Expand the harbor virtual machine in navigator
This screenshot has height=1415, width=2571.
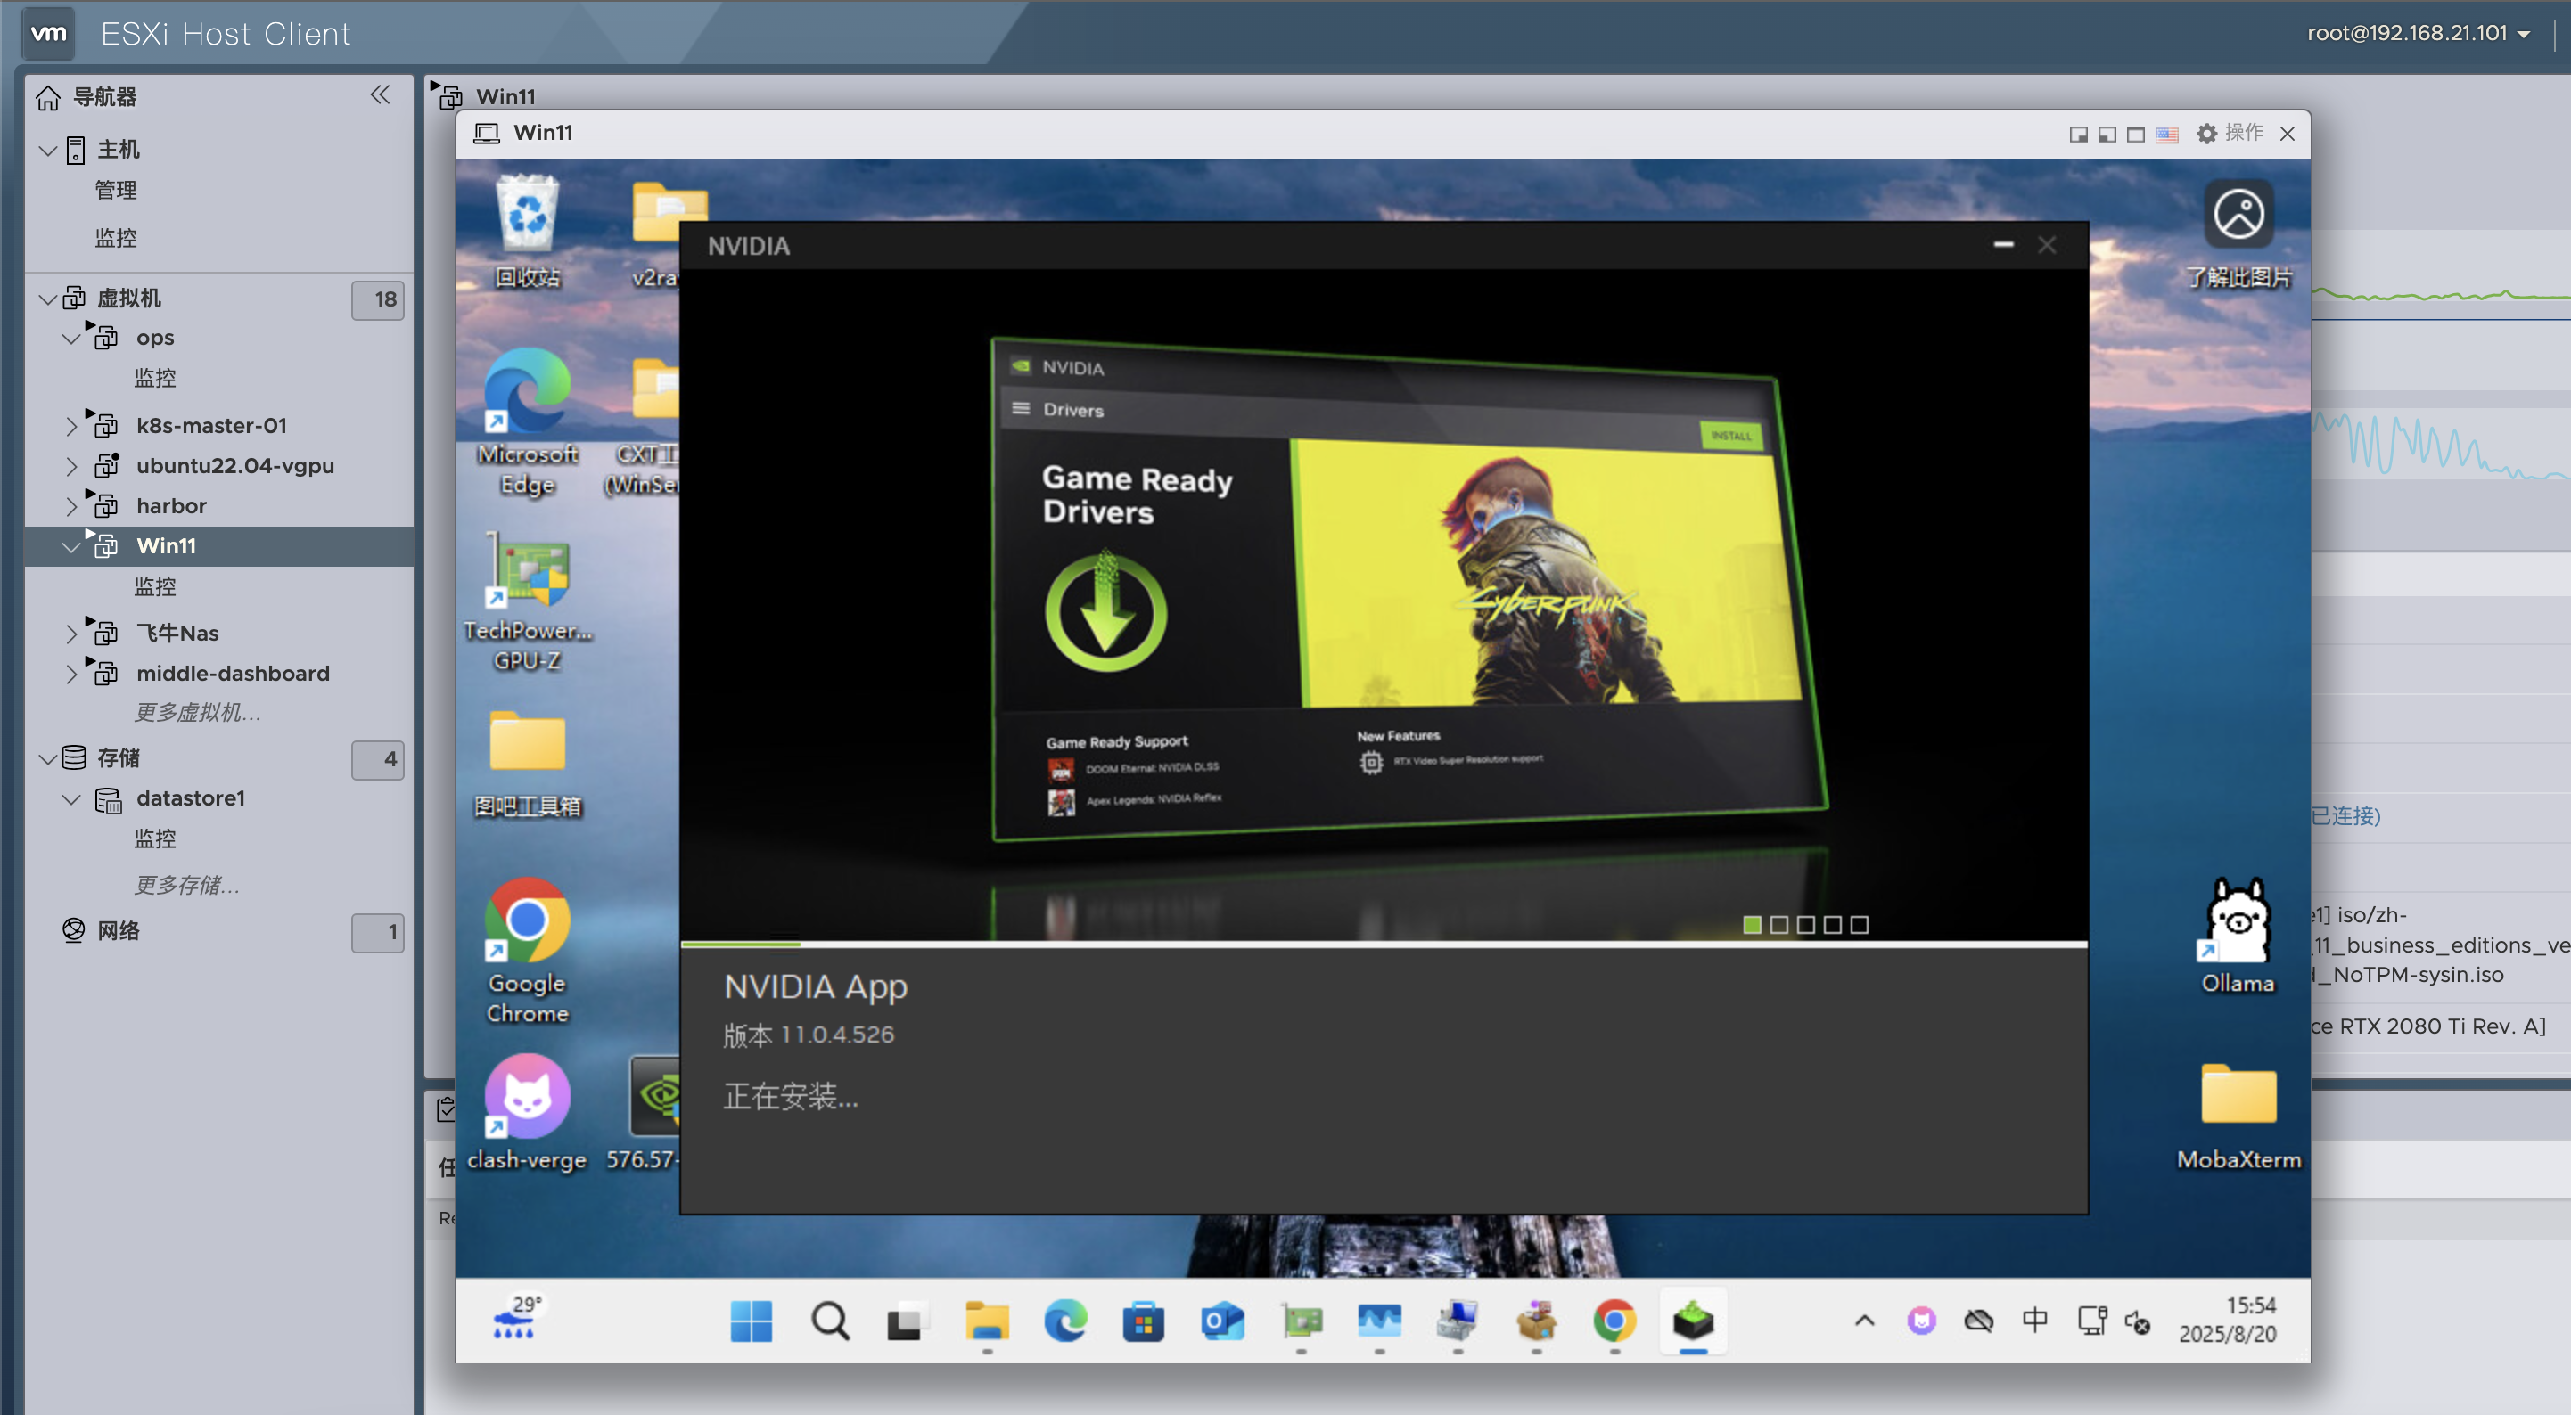click(70, 506)
